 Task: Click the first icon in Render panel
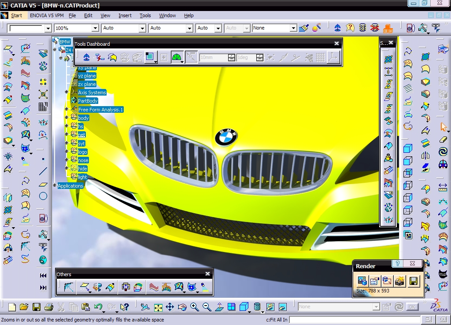coord(362,281)
